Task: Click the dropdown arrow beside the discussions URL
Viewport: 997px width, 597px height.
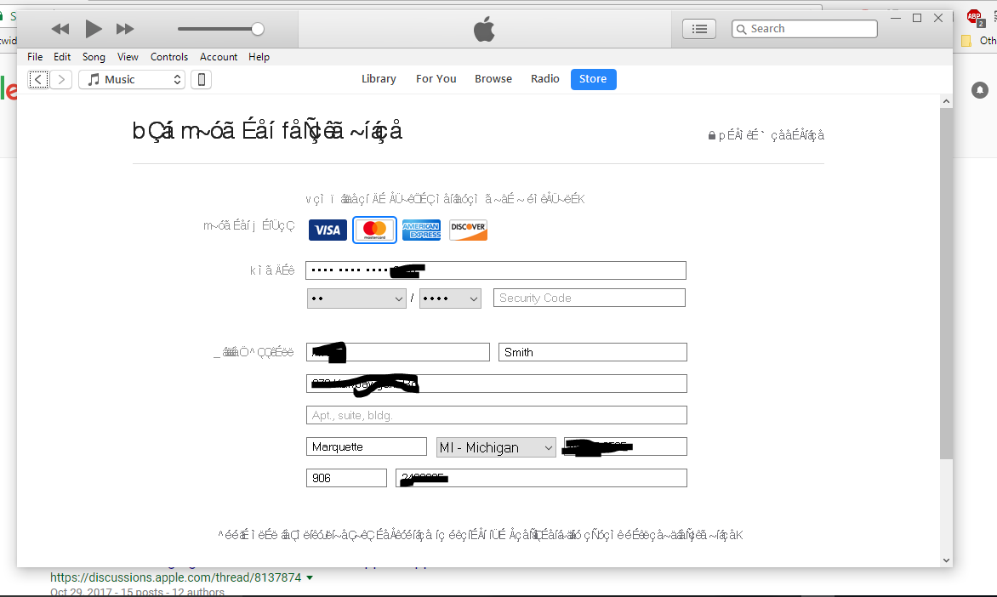Action: (x=310, y=578)
